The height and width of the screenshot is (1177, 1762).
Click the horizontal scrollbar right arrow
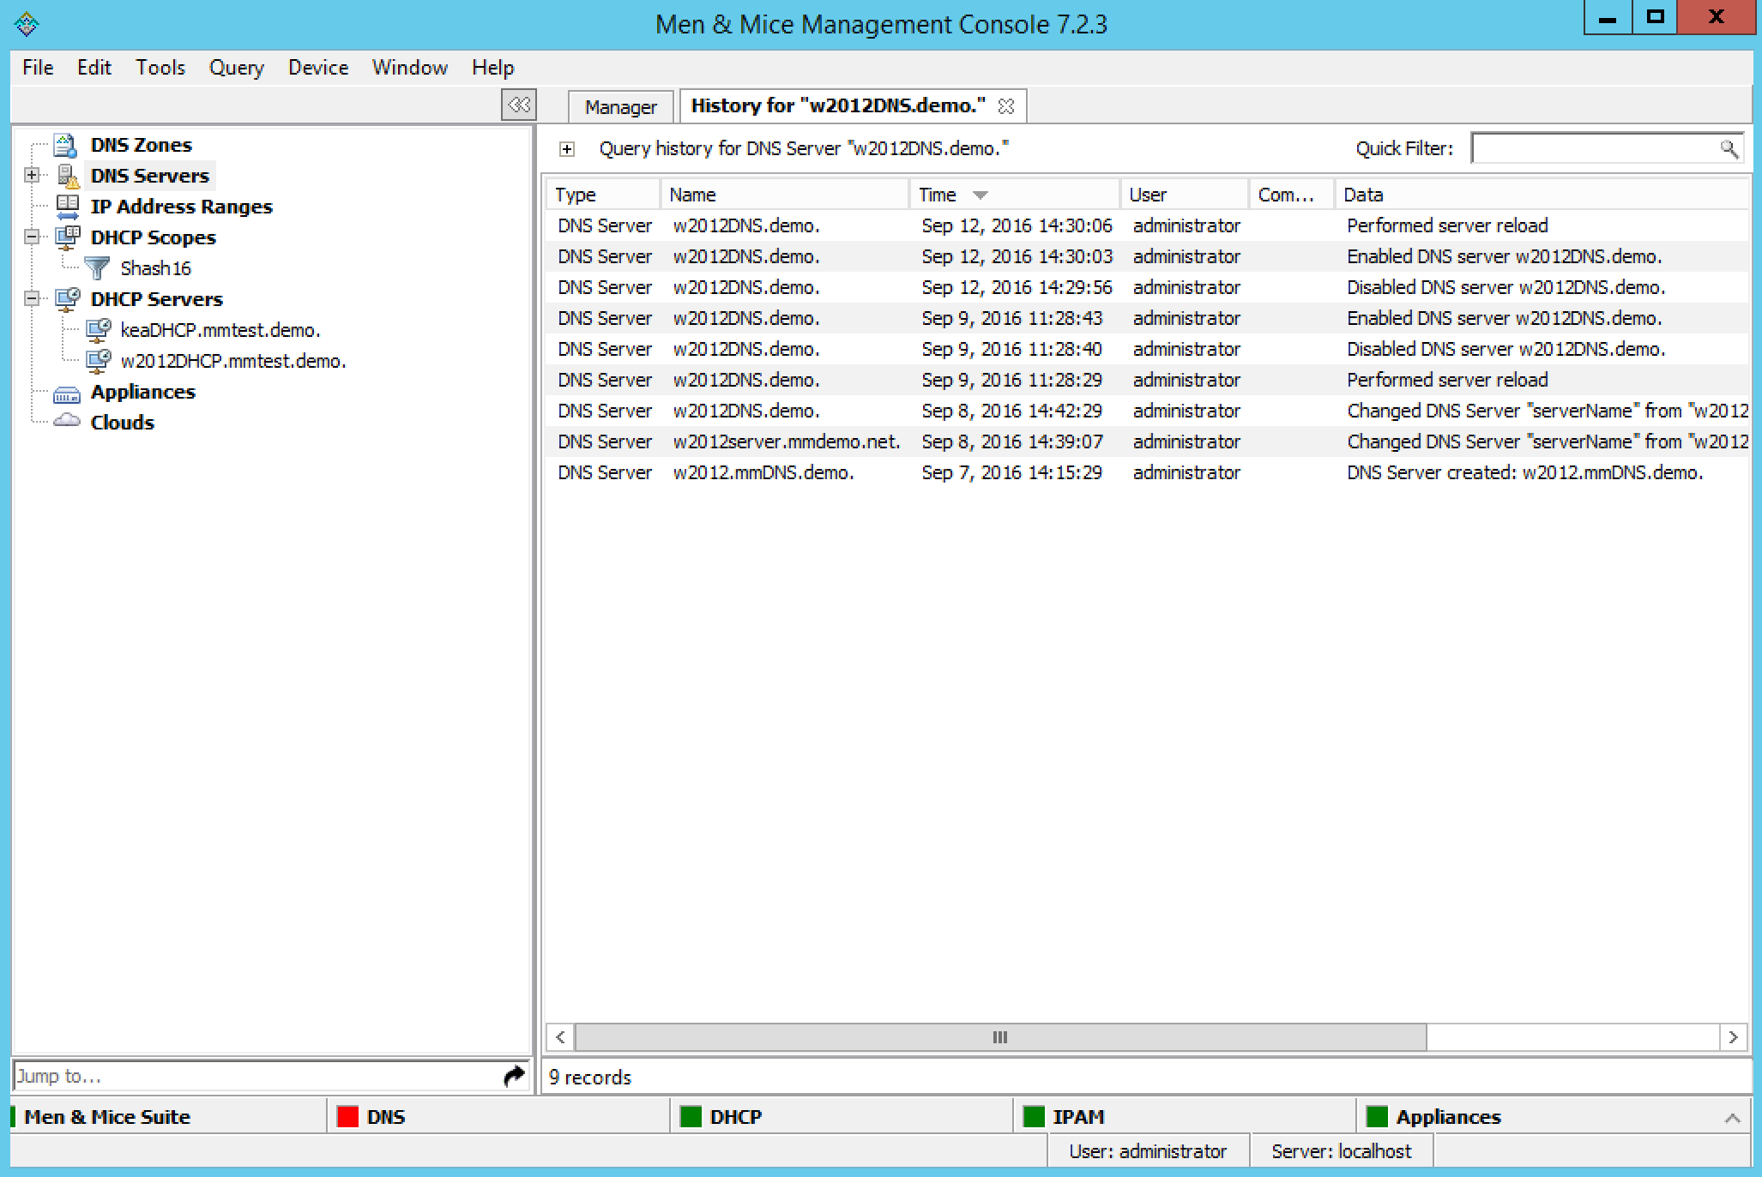(1733, 1037)
